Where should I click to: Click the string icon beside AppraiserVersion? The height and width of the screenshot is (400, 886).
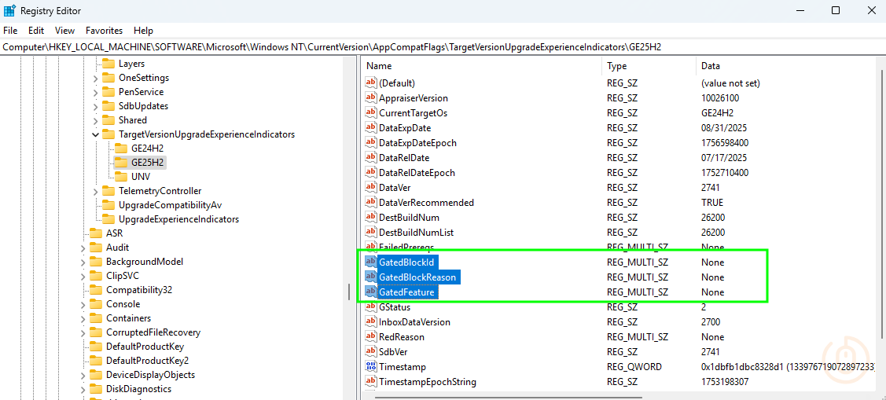(372, 98)
